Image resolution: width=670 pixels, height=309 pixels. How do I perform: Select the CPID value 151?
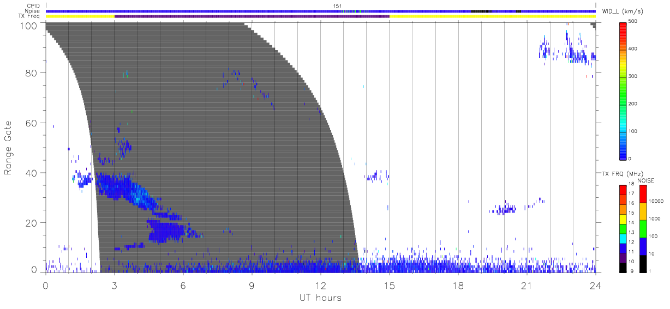click(x=337, y=6)
